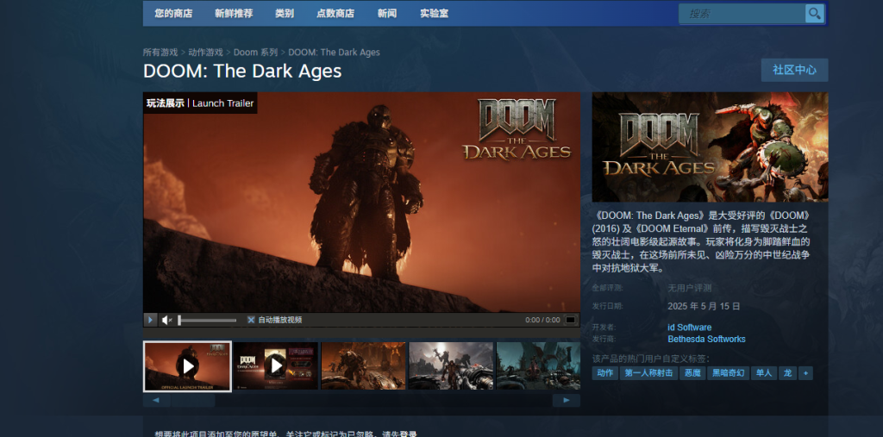Open the fourth screenshot thumbnail
Screen dimensions: 883x437
click(451, 366)
